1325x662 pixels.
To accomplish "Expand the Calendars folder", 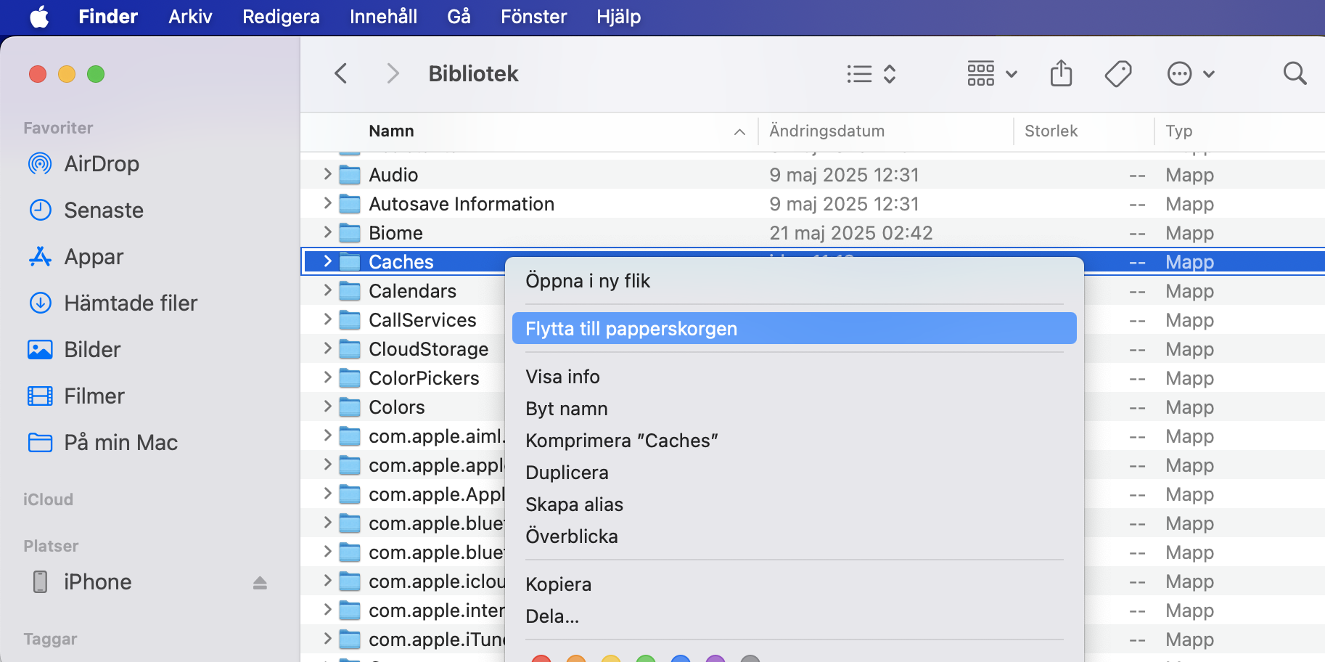I will [x=327, y=290].
